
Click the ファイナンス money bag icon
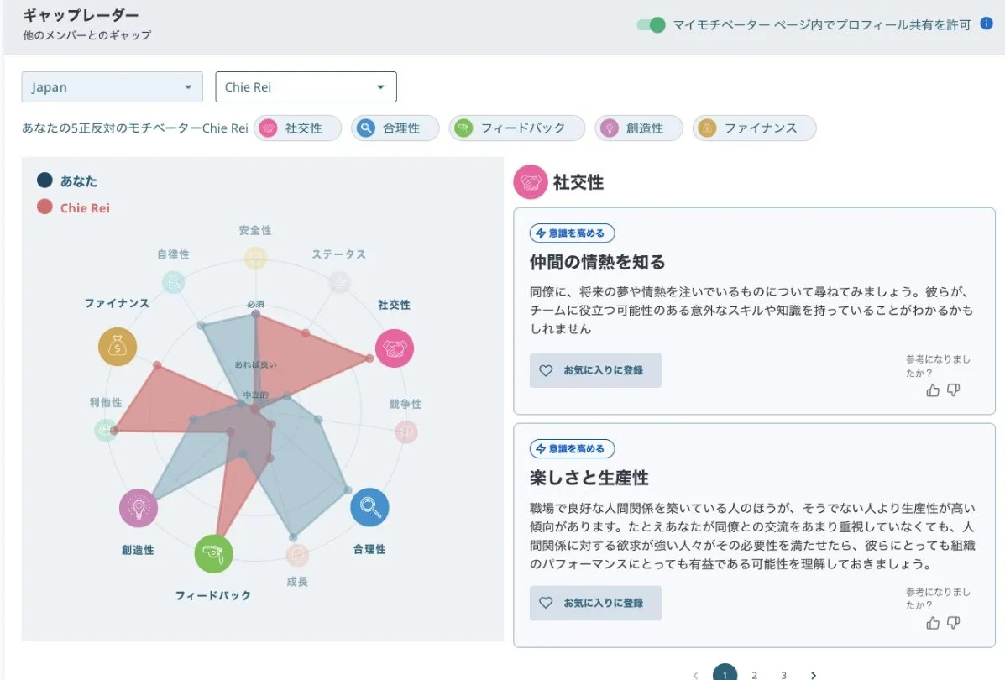[117, 346]
